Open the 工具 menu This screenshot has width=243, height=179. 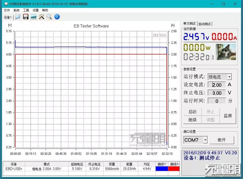coord(26,10)
